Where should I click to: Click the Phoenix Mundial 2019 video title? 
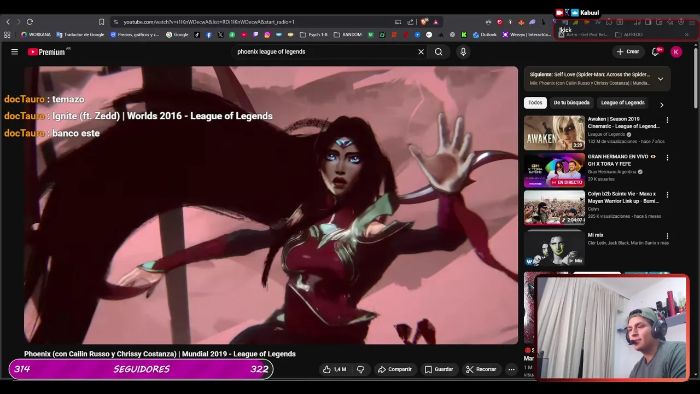tap(160, 354)
